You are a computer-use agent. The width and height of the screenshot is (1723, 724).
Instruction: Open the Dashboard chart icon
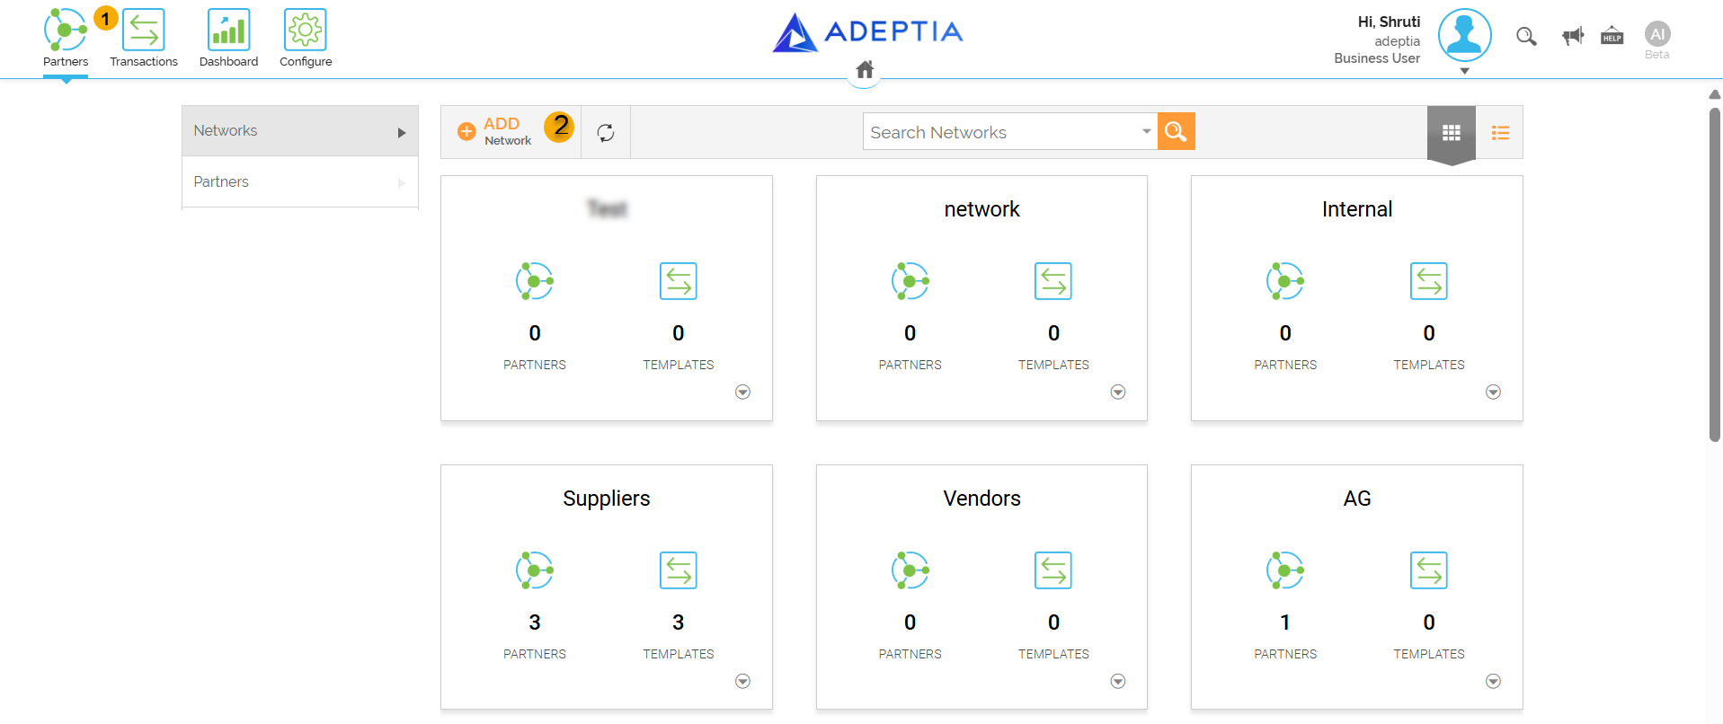[x=228, y=30]
